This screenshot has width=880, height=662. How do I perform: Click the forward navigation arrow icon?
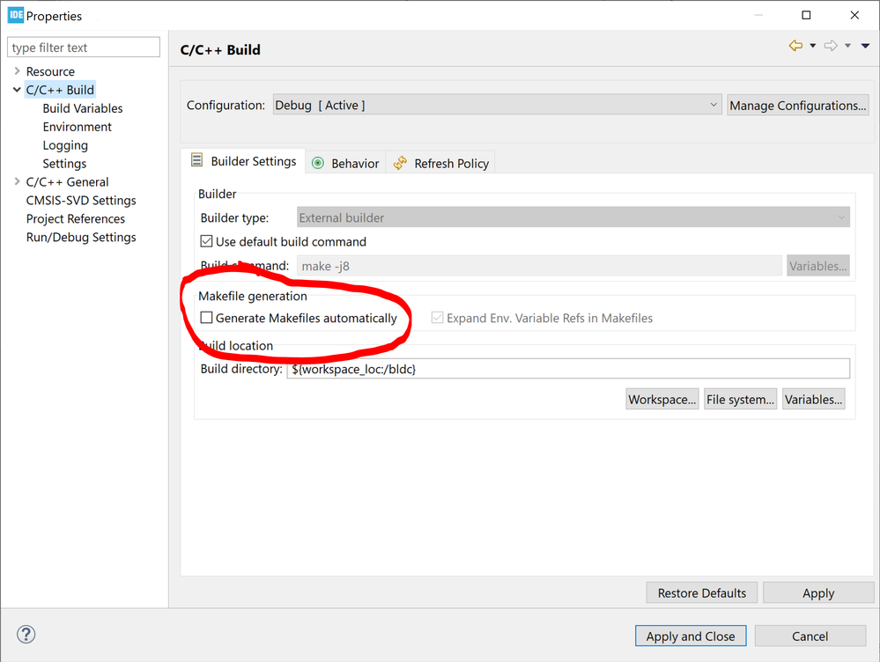point(830,46)
